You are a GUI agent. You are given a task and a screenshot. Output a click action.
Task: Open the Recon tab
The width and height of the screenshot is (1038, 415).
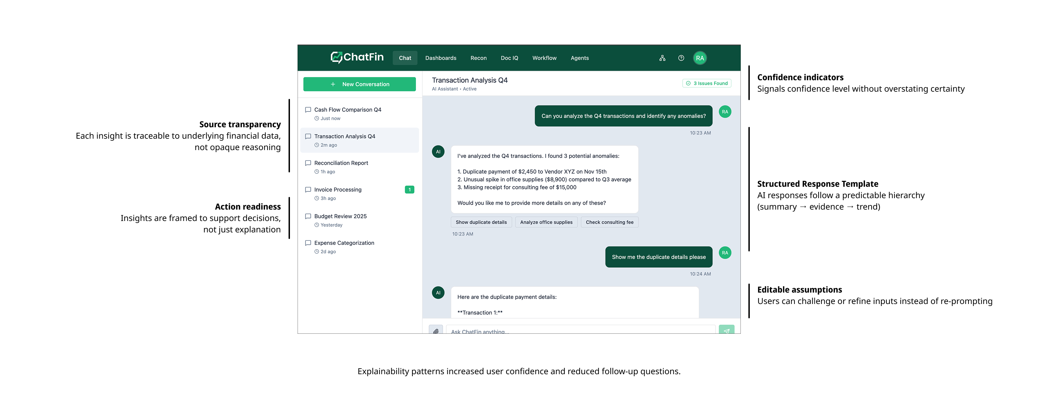pyautogui.click(x=478, y=58)
